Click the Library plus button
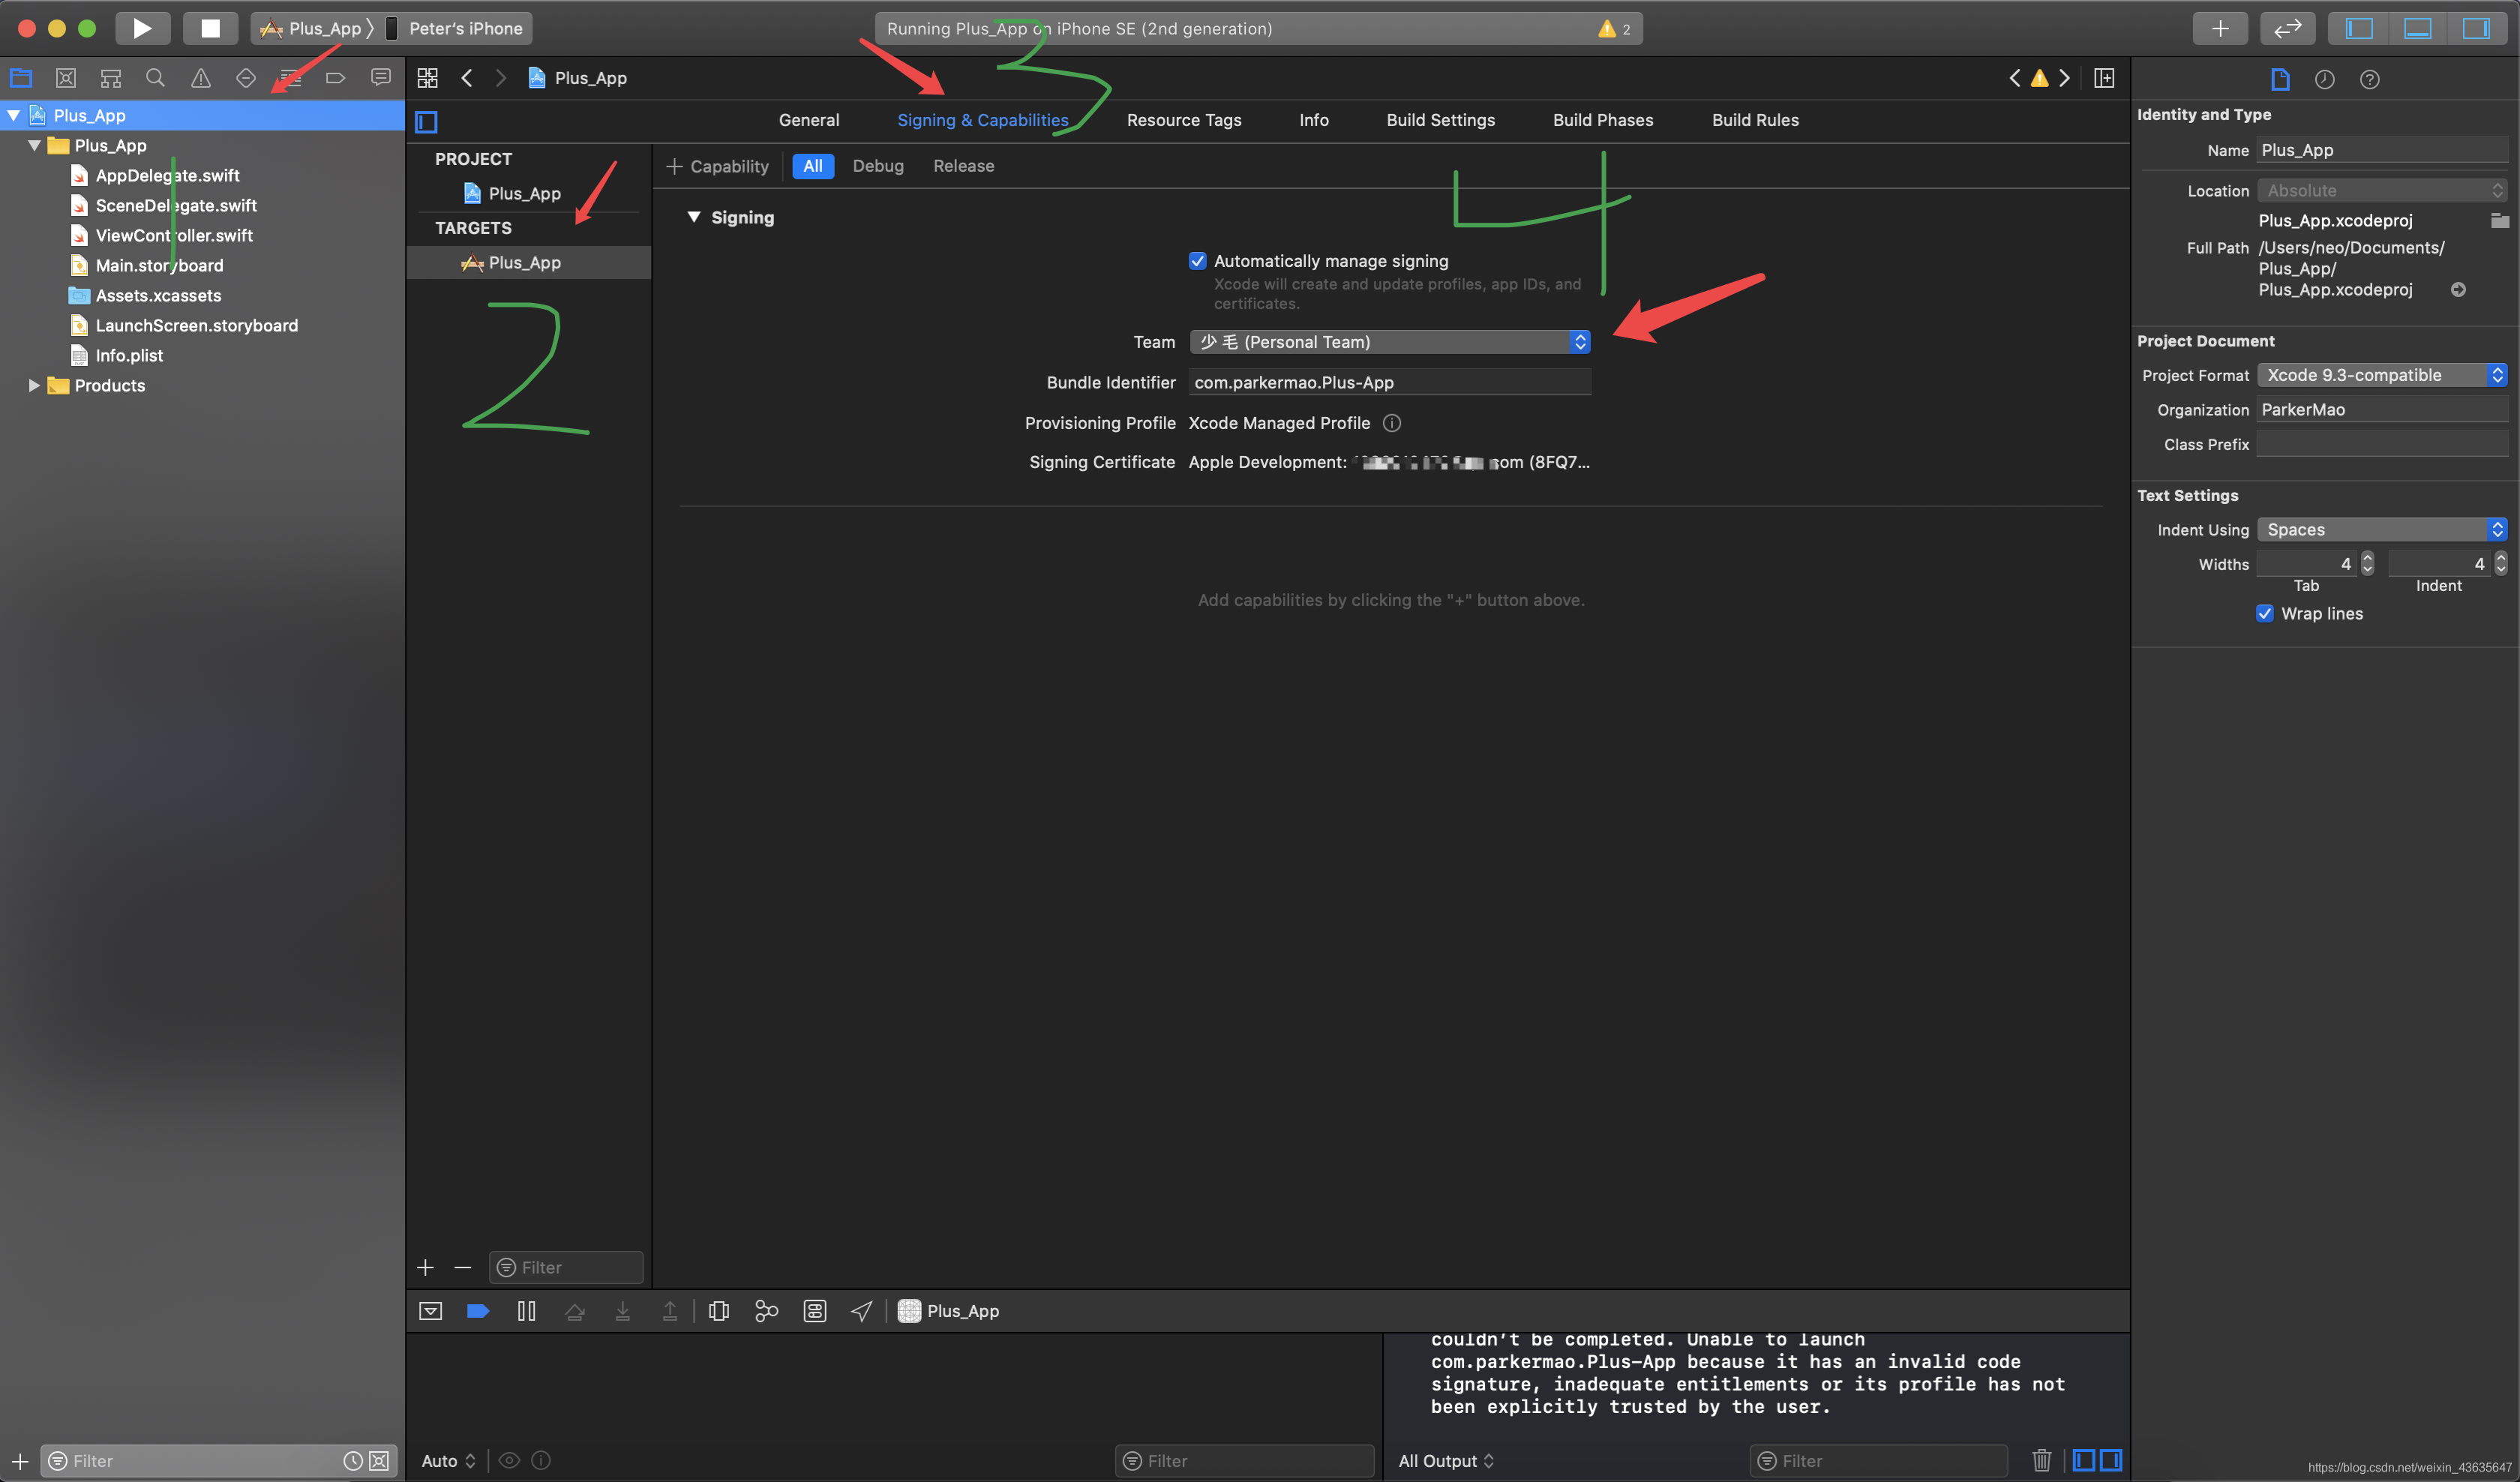Viewport: 2520px width, 1482px height. [2219, 28]
